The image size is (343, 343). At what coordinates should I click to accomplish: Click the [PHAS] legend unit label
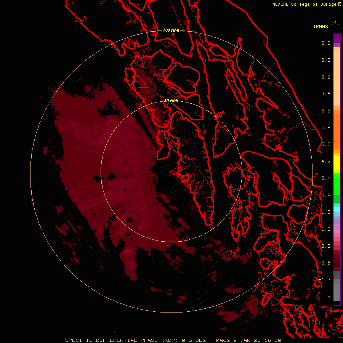(x=322, y=26)
